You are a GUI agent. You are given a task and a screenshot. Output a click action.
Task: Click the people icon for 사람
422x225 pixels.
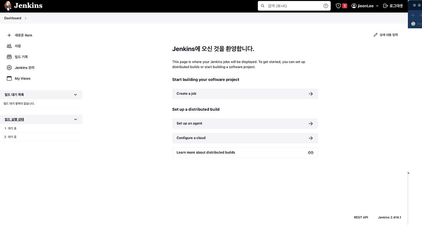[9, 46]
